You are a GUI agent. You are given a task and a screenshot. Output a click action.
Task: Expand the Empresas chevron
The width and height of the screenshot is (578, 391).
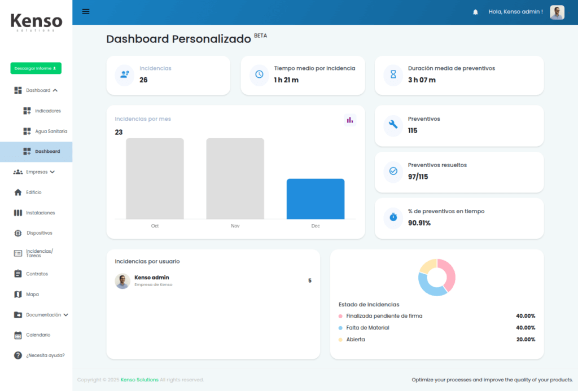tap(52, 172)
